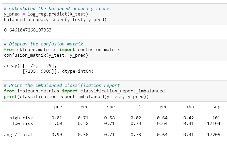Click the comment '# Print the imbalanced classification report'
227x147 pixels.
[62, 85]
